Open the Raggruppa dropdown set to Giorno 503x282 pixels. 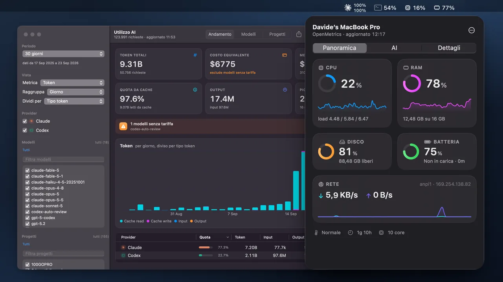(x=75, y=92)
